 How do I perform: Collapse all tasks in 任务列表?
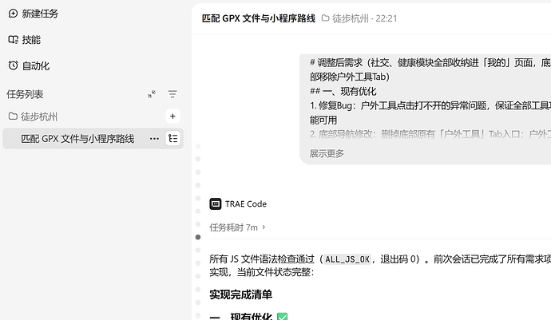pyautogui.click(x=152, y=94)
